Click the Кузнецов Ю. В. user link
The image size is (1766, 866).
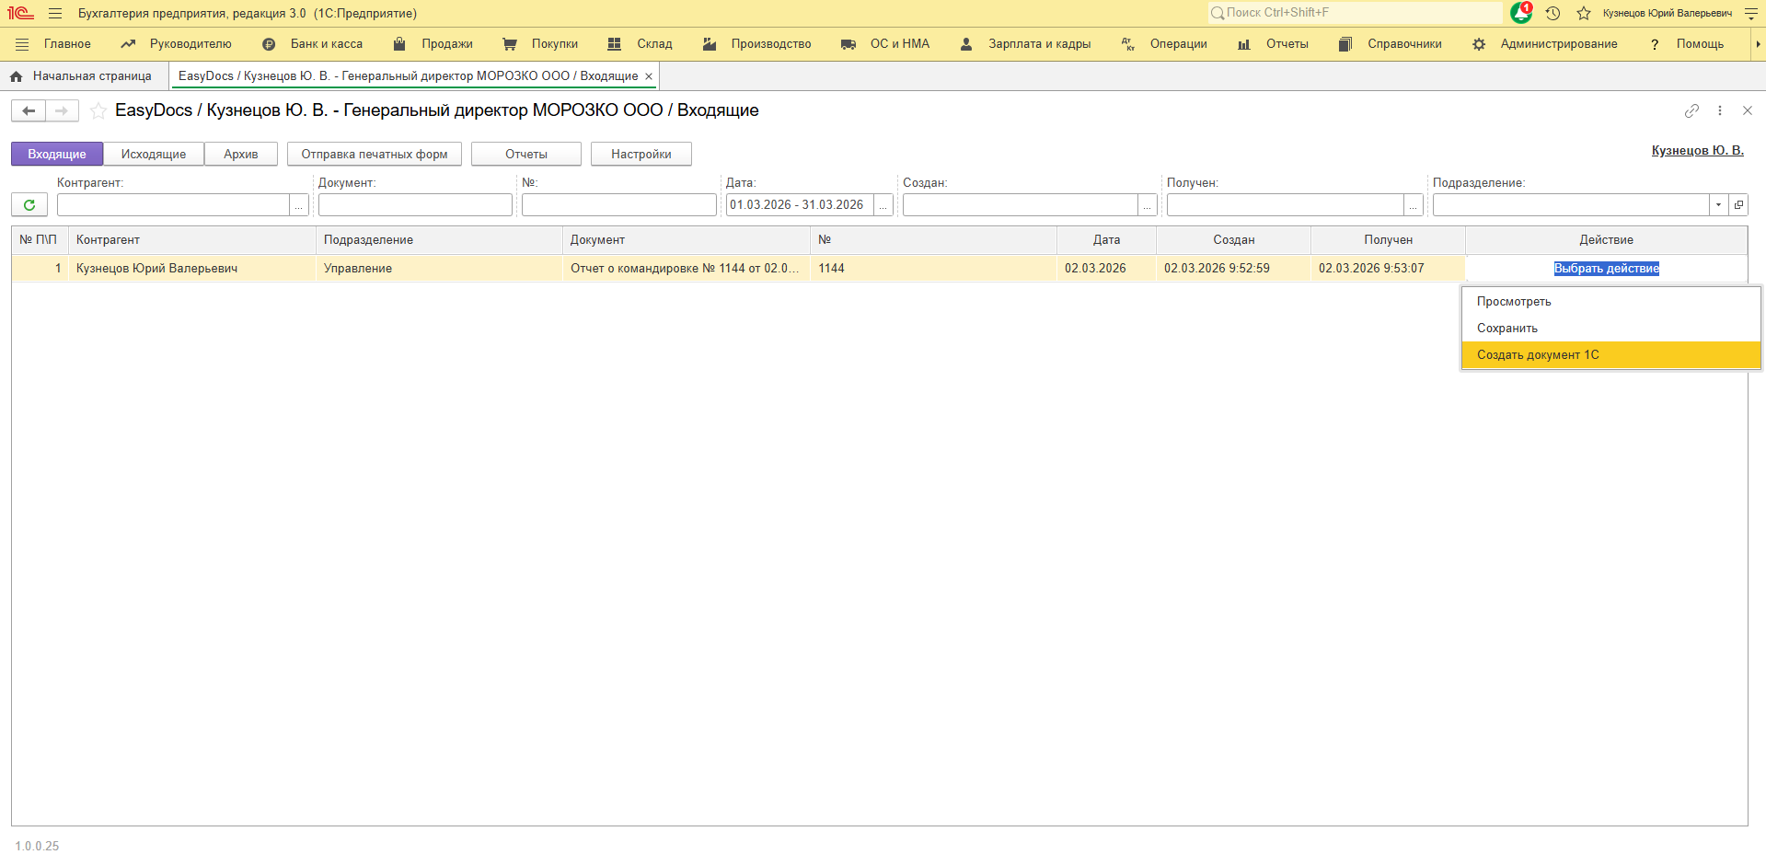coord(1697,150)
